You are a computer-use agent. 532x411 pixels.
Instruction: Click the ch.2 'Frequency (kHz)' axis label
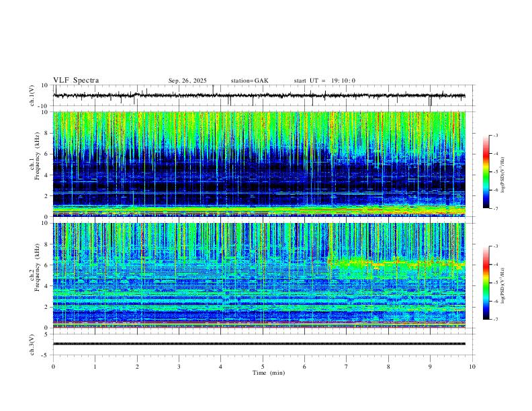coord(37,267)
